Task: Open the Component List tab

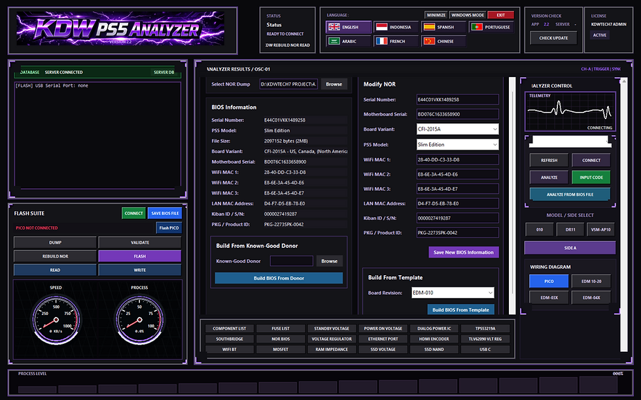Action: [x=230, y=329]
